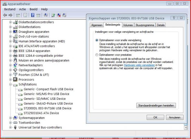The height and width of the screenshot is (139, 191).
Task: Select Optimaliseren voor prestaties radio button
Action: point(97,55)
